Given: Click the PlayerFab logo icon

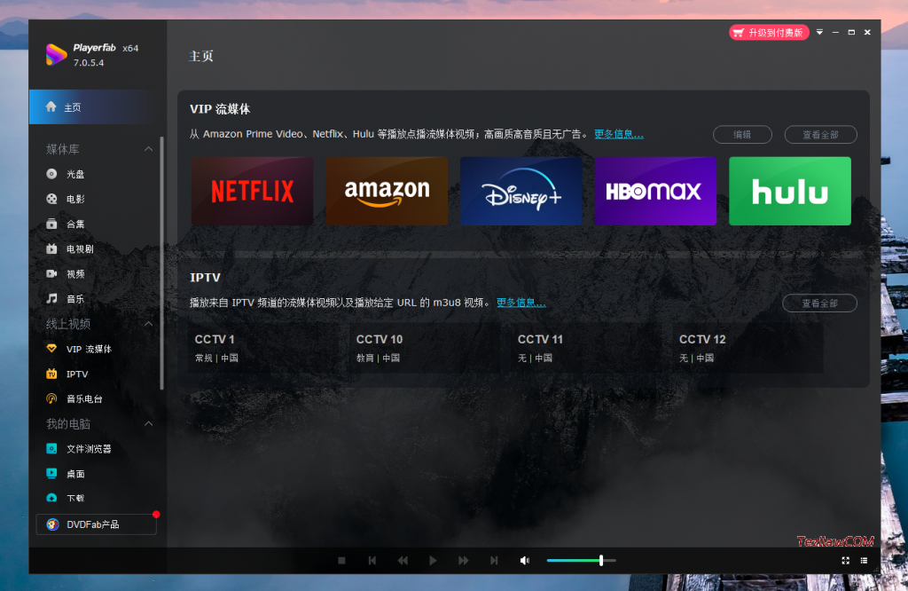Looking at the screenshot, I should (56, 54).
